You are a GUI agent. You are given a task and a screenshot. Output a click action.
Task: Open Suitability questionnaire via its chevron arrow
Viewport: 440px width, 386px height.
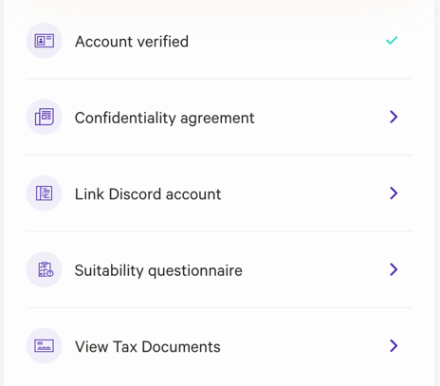click(394, 269)
